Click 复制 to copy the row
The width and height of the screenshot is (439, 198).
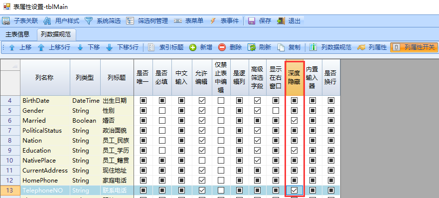289,47
